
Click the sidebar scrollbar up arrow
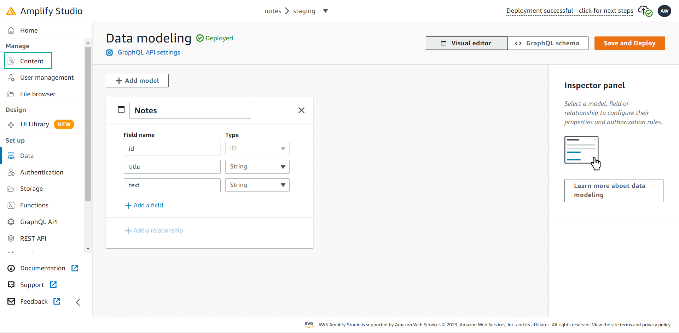click(x=88, y=43)
